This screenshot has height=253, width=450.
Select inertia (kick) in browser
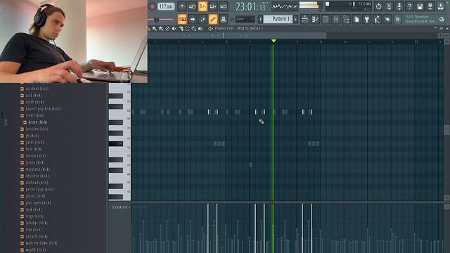point(36,156)
